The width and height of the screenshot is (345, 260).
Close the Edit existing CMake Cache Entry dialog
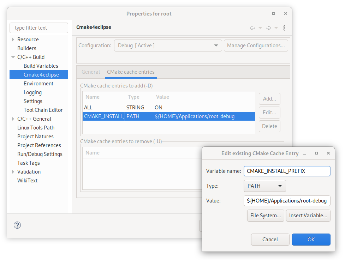328,153
